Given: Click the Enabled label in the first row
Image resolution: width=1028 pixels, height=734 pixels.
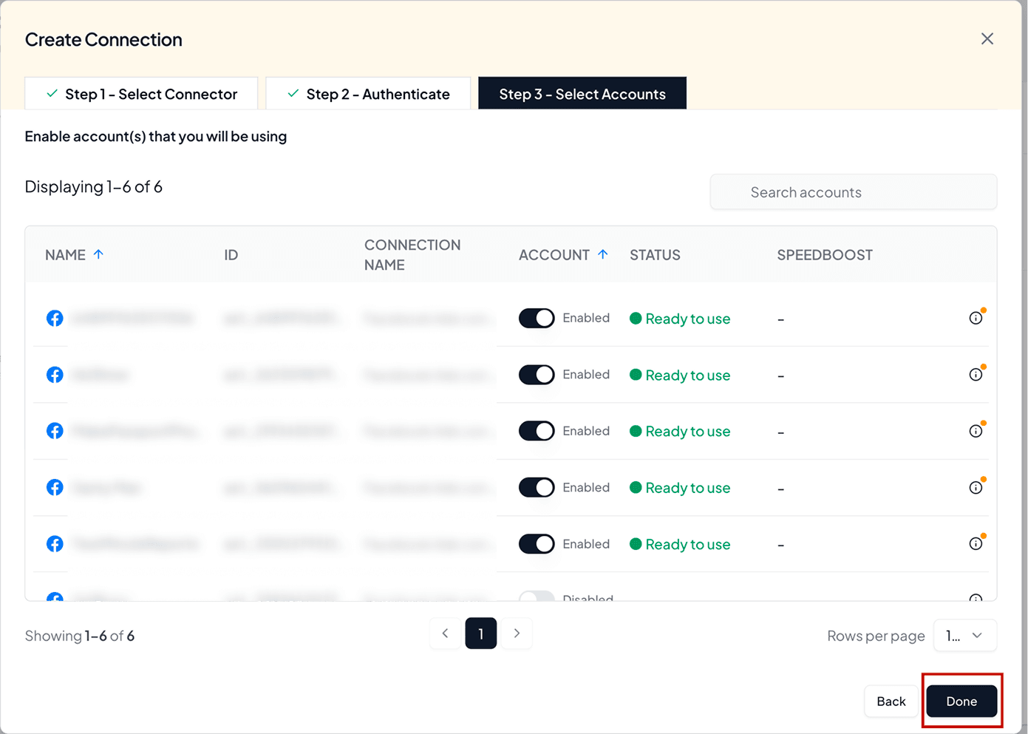Looking at the screenshot, I should 586,318.
